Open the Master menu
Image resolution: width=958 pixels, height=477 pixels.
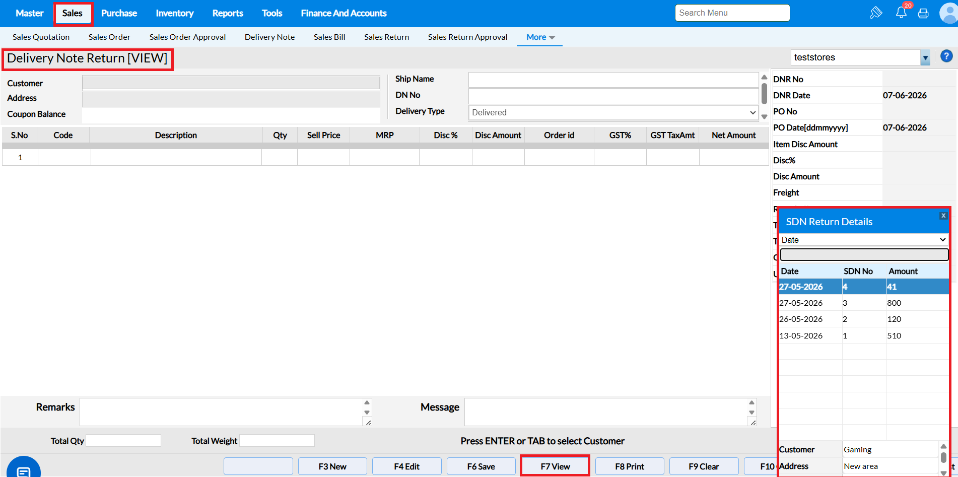(29, 13)
